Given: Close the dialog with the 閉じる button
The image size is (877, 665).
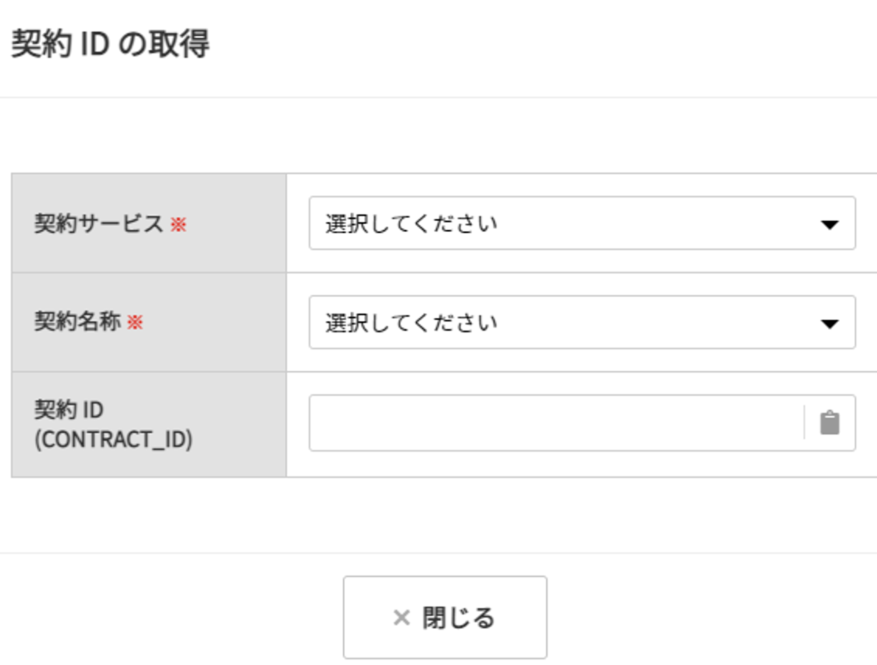Looking at the screenshot, I should pyautogui.click(x=445, y=617).
